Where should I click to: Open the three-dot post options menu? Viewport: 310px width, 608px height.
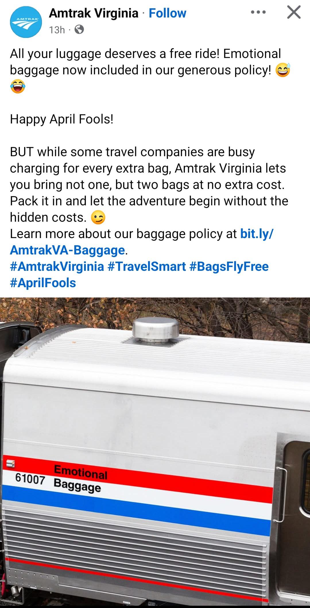coord(258,13)
